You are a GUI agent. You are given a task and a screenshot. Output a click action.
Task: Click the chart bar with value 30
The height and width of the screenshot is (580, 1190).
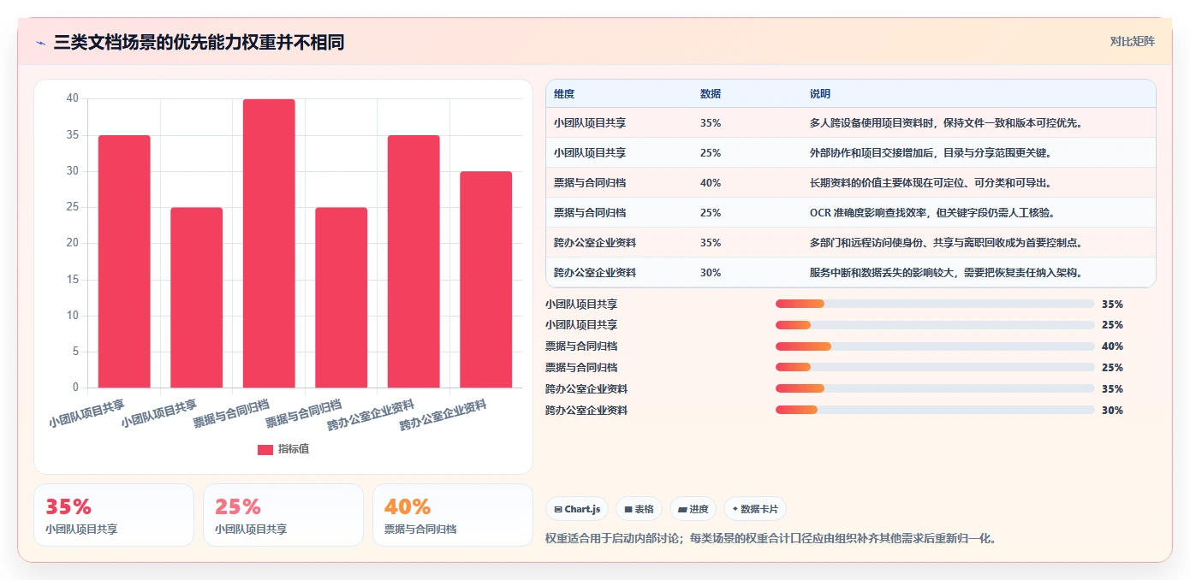[x=485, y=280]
